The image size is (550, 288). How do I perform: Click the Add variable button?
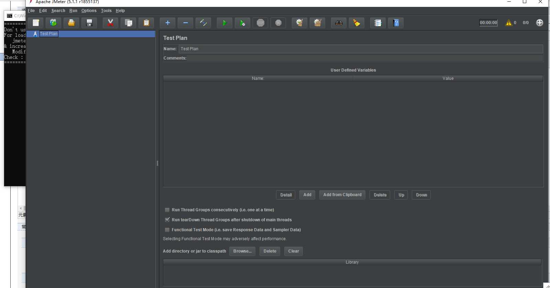[307, 195]
